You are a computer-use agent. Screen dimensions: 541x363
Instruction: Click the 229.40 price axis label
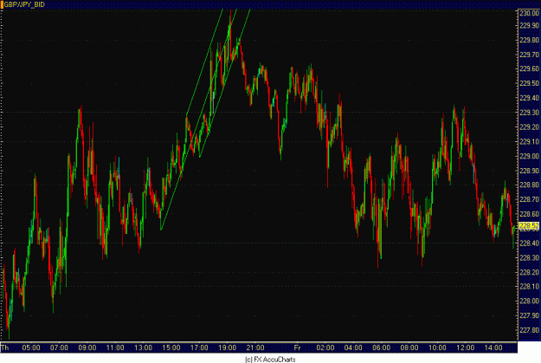pyautogui.click(x=529, y=98)
